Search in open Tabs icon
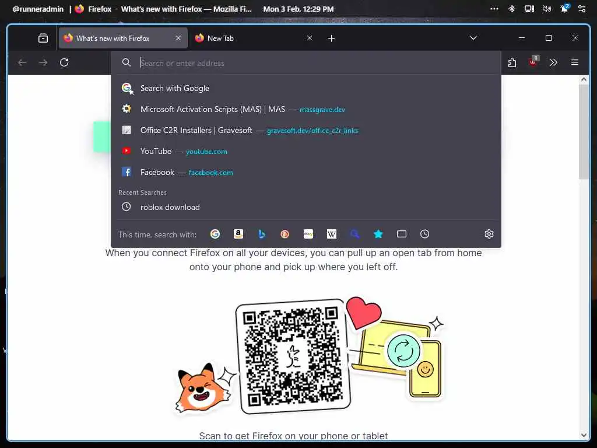Image resolution: width=597 pixels, height=448 pixels. pyautogui.click(x=402, y=234)
